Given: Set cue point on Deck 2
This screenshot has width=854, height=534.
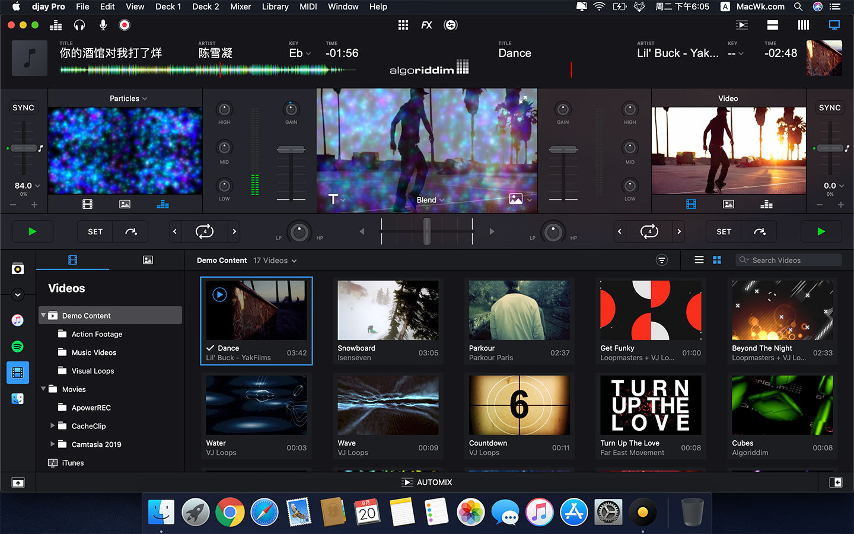Looking at the screenshot, I should pyautogui.click(x=724, y=231).
